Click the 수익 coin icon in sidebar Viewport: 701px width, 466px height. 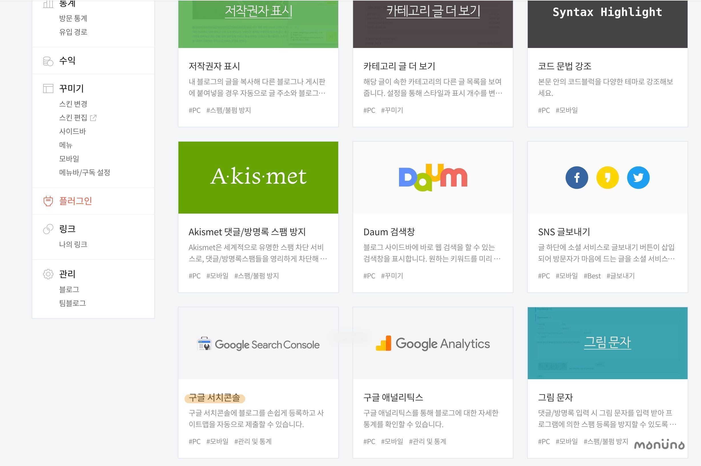48,61
